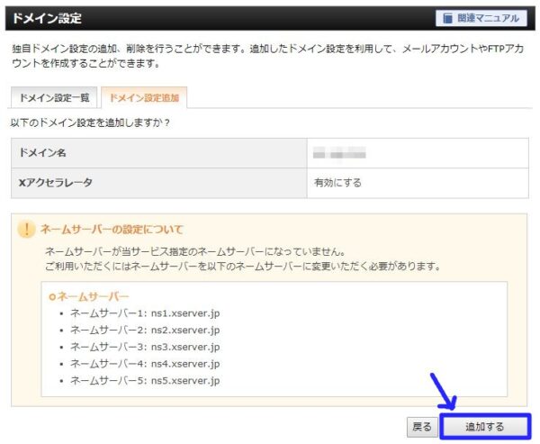Screen dimensions: 540x444
Task: Click the Xアクセラレータ label cell
Action: pyautogui.click(x=159, y=183)
